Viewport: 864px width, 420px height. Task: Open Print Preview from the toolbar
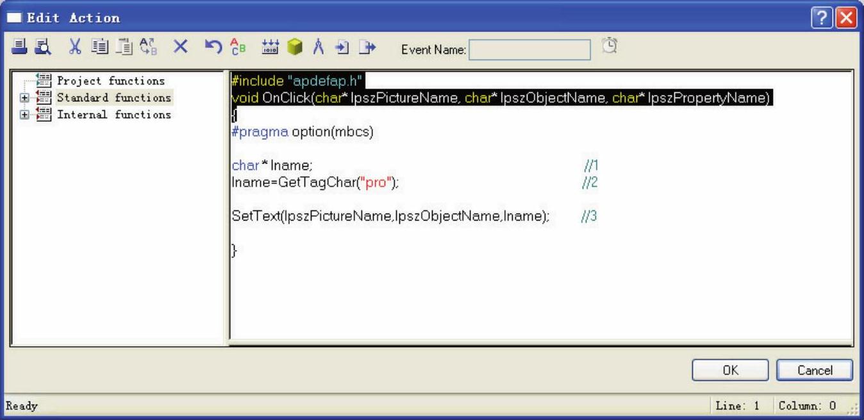point(43,47)
